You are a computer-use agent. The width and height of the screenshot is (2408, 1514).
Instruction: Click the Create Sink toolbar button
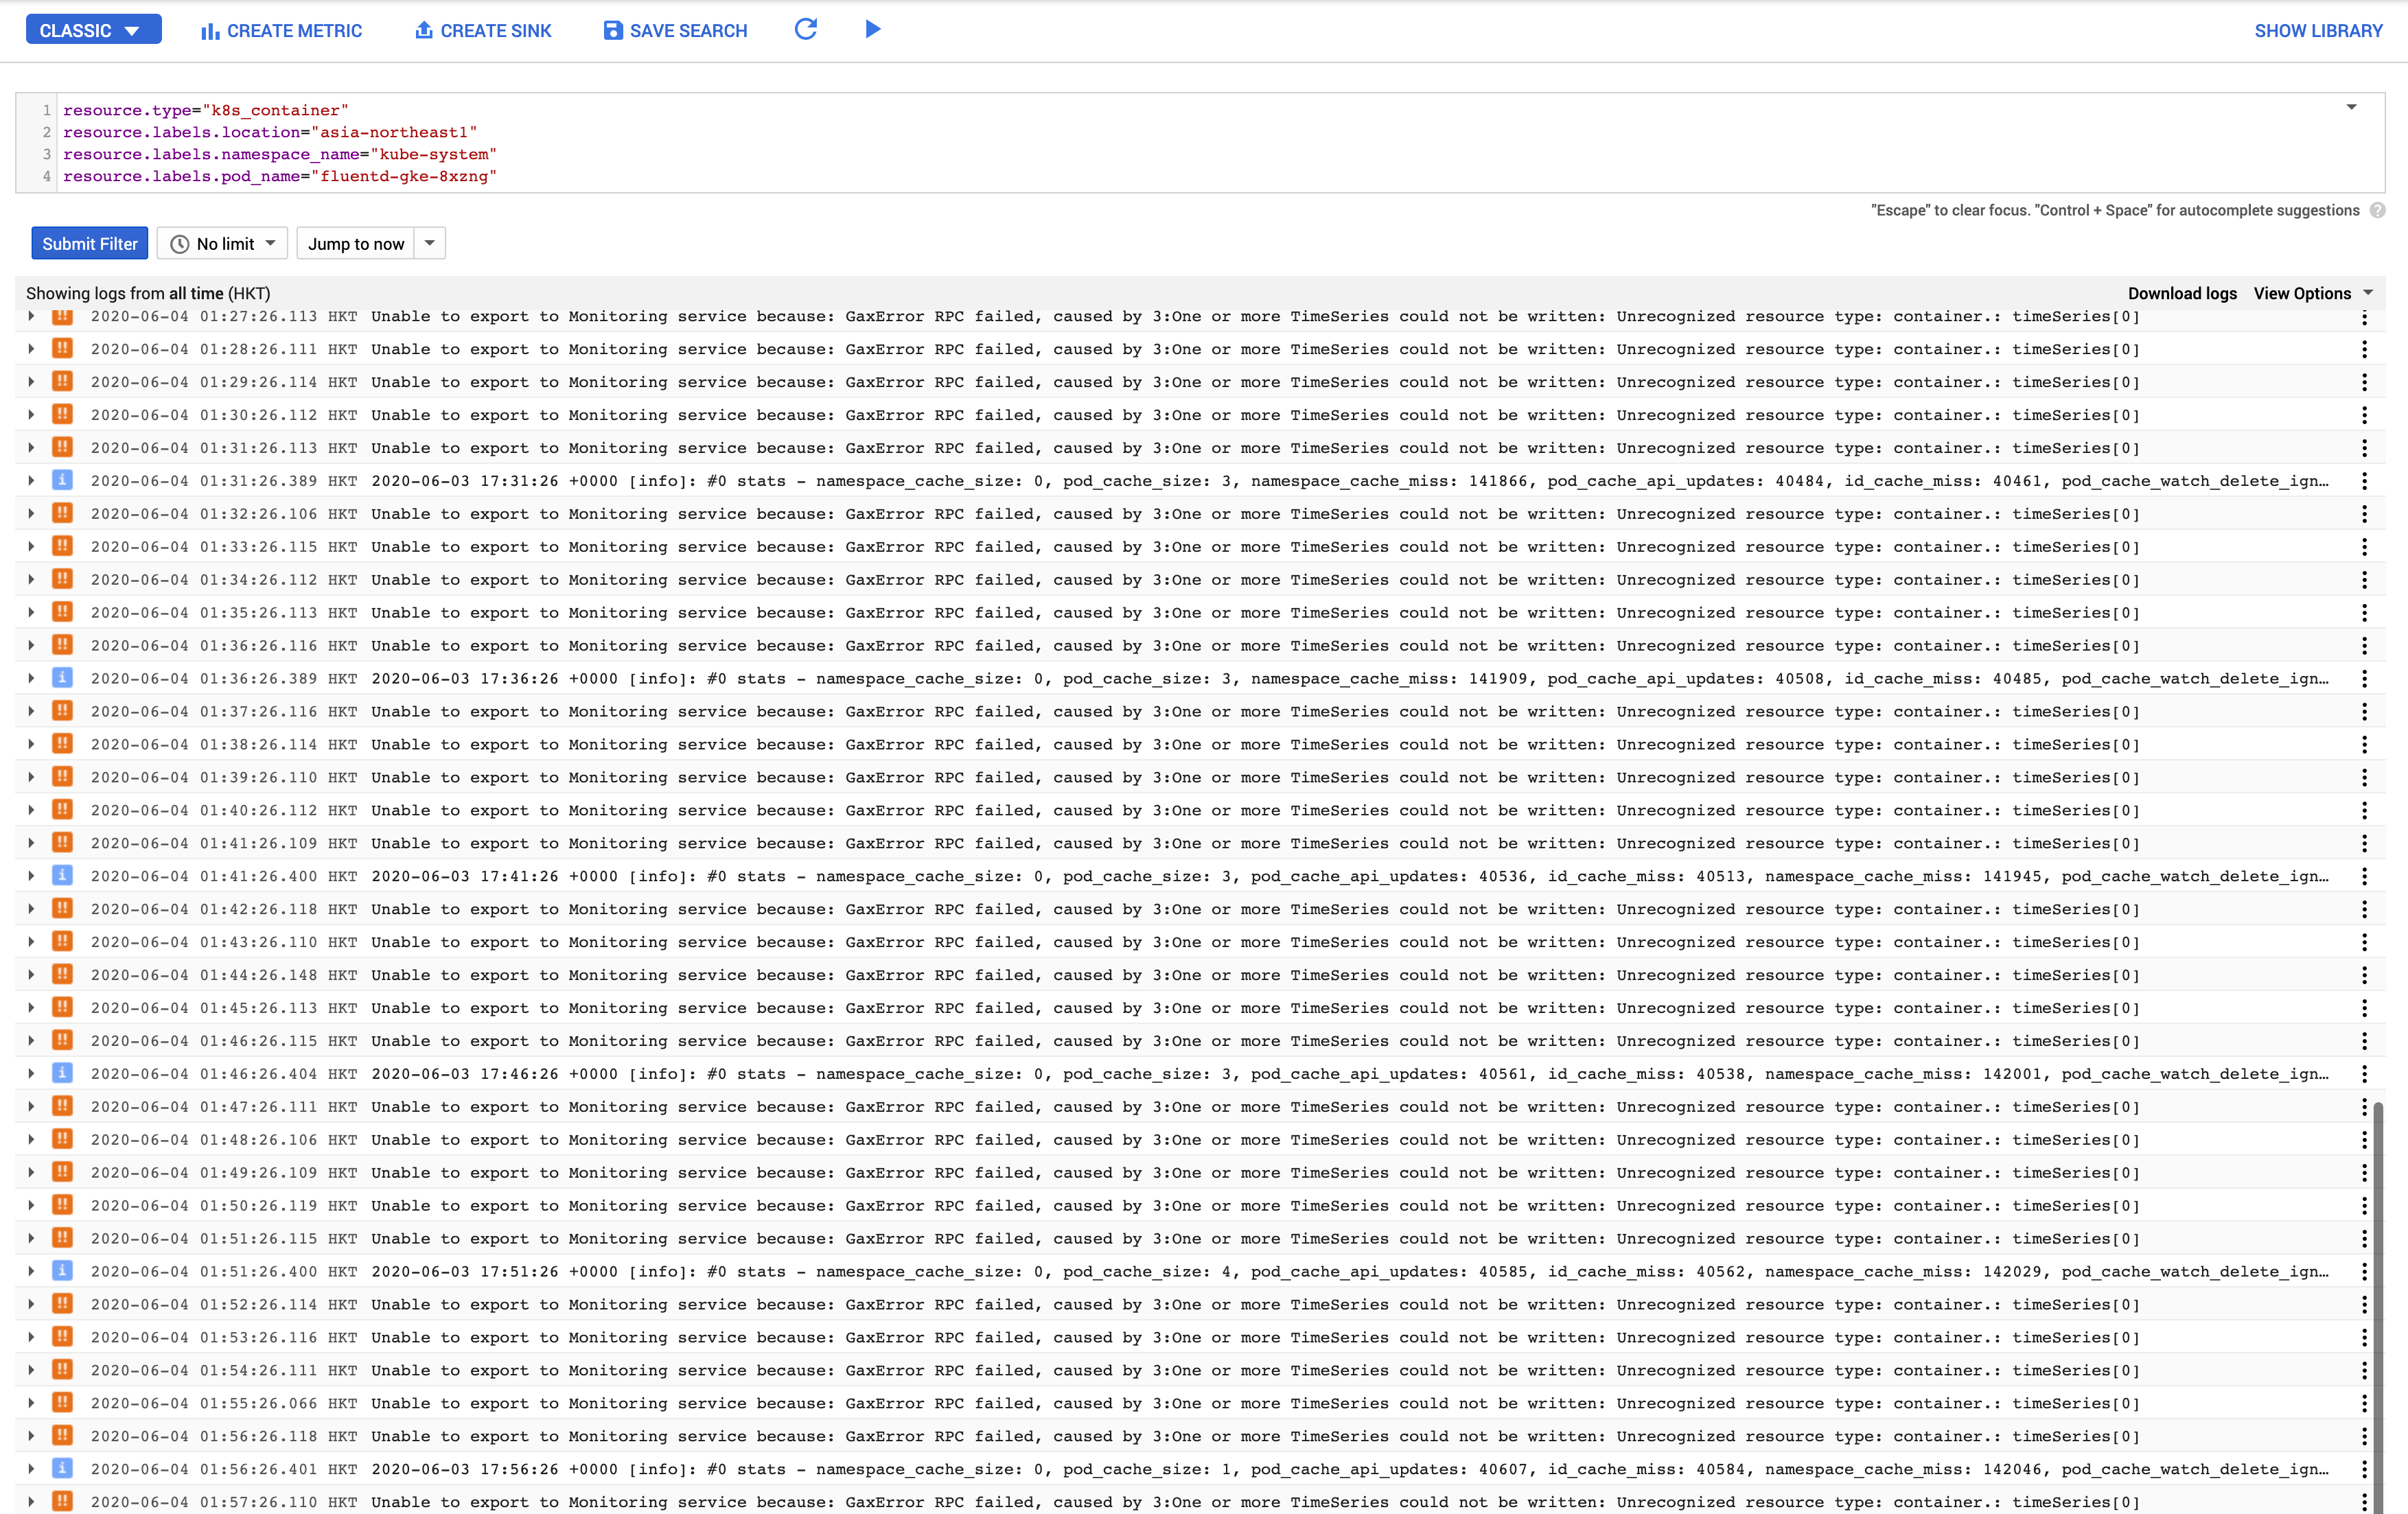coord(483,30)
